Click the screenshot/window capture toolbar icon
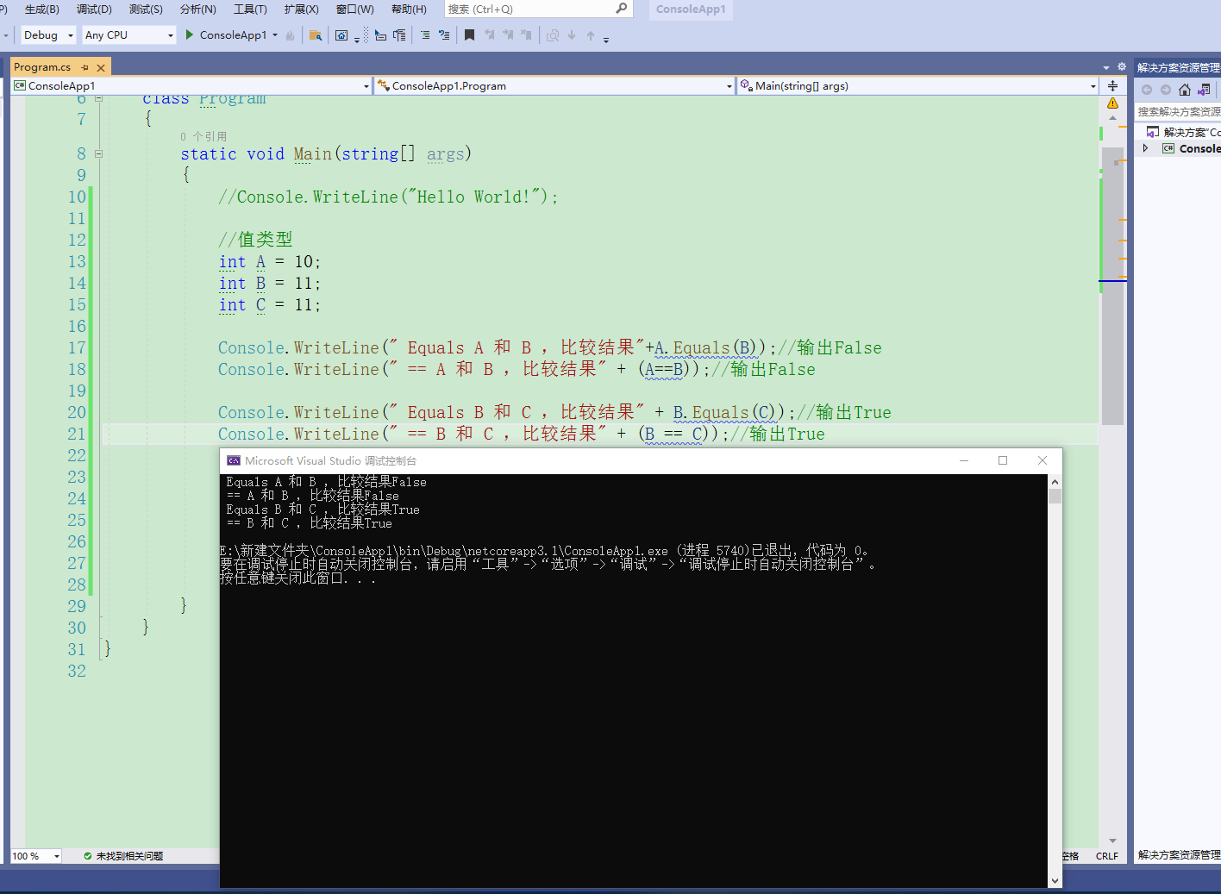 click(x=341, y=35)
